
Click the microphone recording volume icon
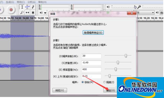pyautogui.click(x=139, y=7)
